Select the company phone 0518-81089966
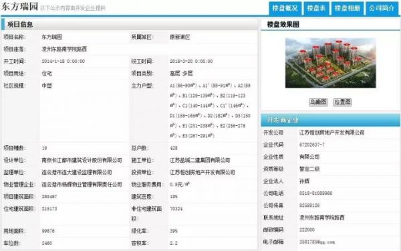This screenshot has width=401, height=251. [x=315, y=193]
